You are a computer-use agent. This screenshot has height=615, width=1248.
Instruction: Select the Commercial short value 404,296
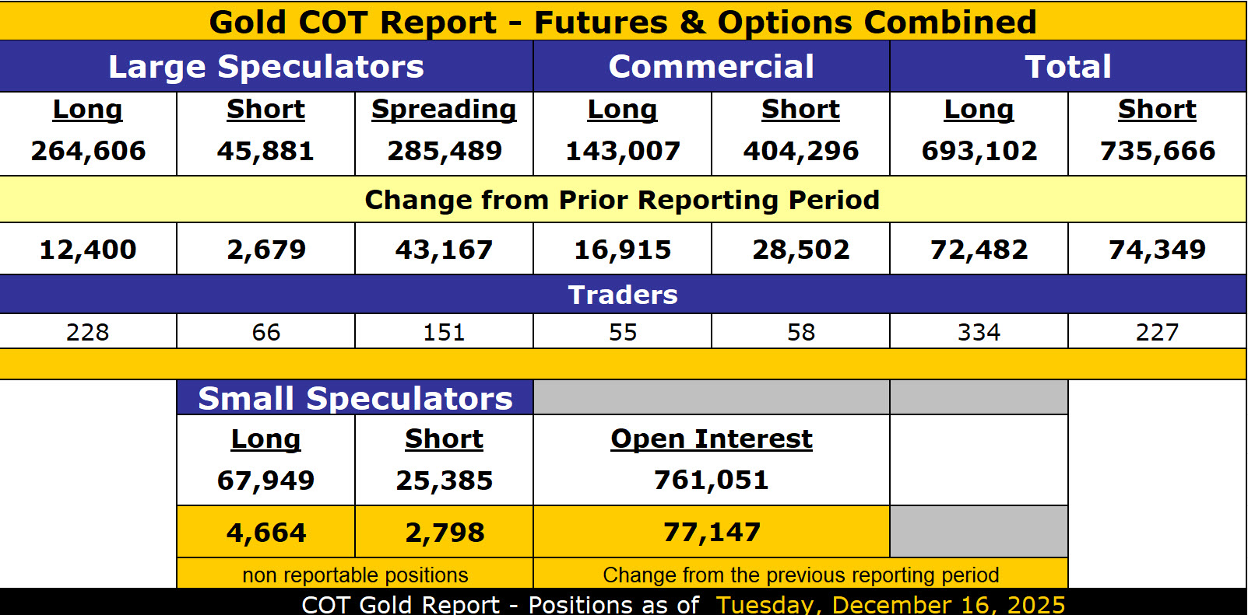point(800,151)
